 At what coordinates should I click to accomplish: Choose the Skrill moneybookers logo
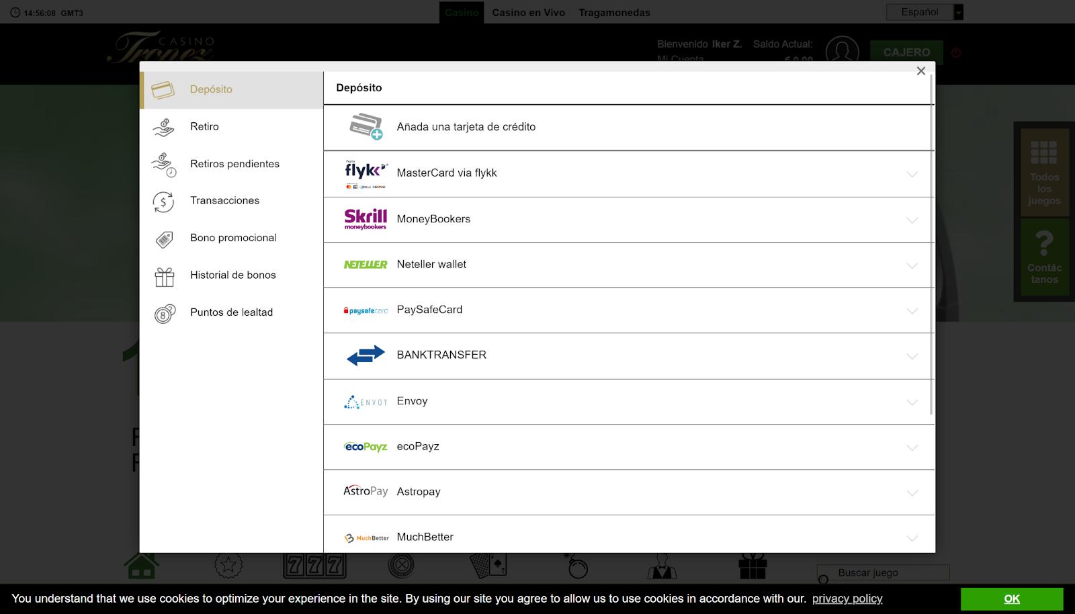coord(365,219)
